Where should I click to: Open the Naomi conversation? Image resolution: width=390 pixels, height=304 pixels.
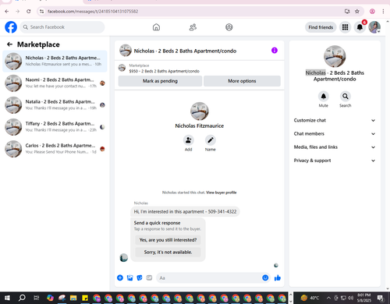(x=55, y=83)
